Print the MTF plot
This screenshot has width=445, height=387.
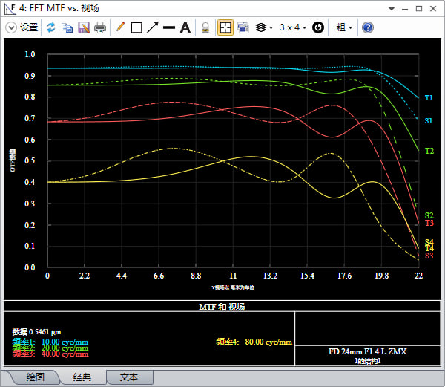coord(100,27)
